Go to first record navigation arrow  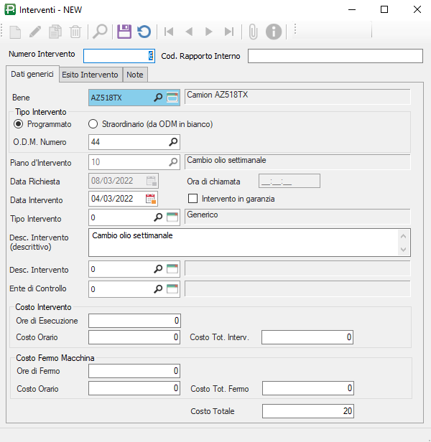click(x=169, y=31)
